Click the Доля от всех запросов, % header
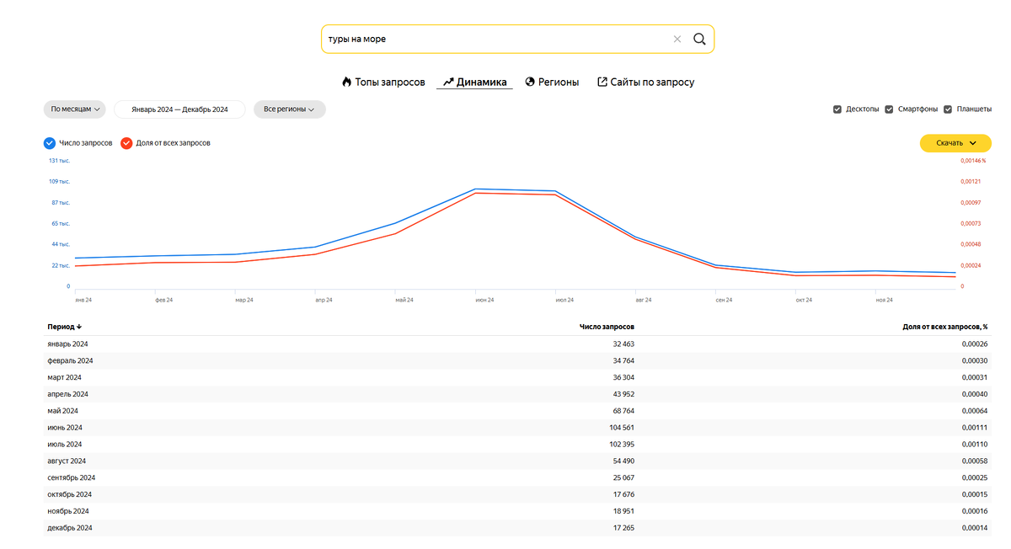The image size is (1011, 549). point(944,327)
